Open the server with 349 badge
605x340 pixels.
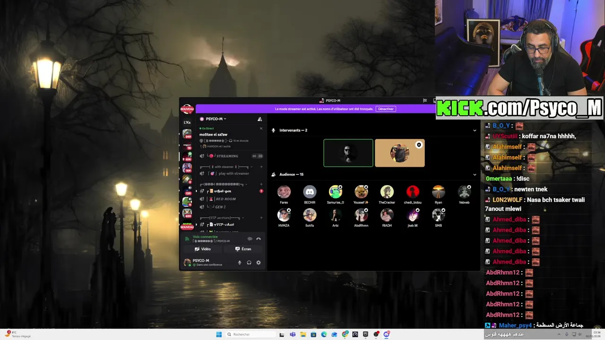tap(187, 134)
